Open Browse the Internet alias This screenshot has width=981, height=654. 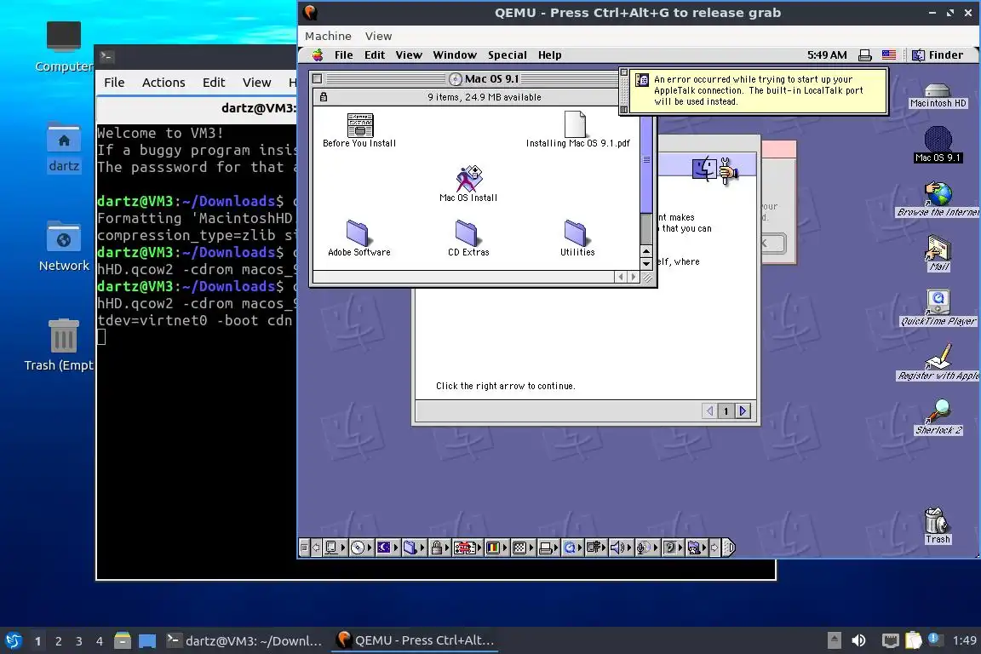(x=938, y=194)
